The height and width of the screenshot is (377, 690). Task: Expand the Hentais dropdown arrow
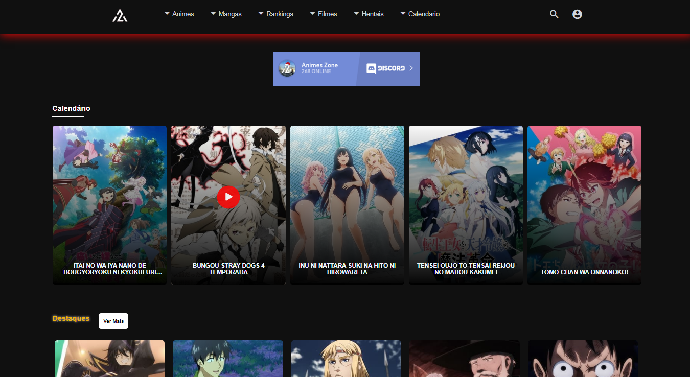[356, 14]
